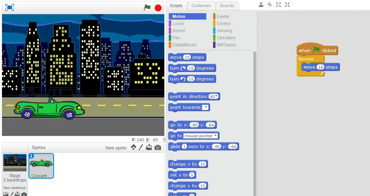This screenshot has width=370, height=196.
Task: Paint new sprite with brush icon
Action: pos(141,147)
